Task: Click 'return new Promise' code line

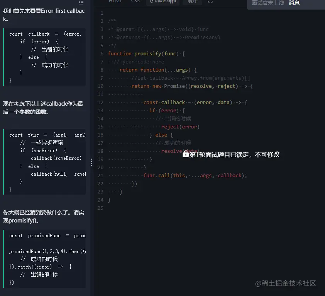Action: 192,86
